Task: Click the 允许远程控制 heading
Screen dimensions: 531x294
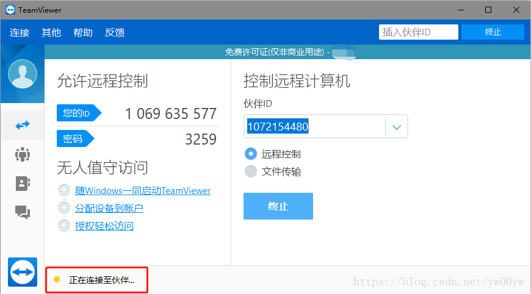Action: tap(103, 81)
